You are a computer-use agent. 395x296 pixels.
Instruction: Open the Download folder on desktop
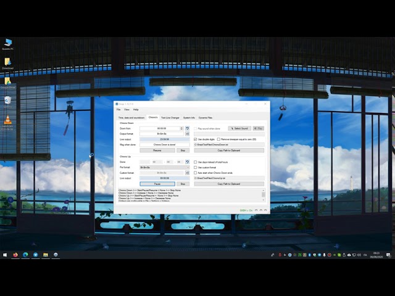[x=7, y=62]
